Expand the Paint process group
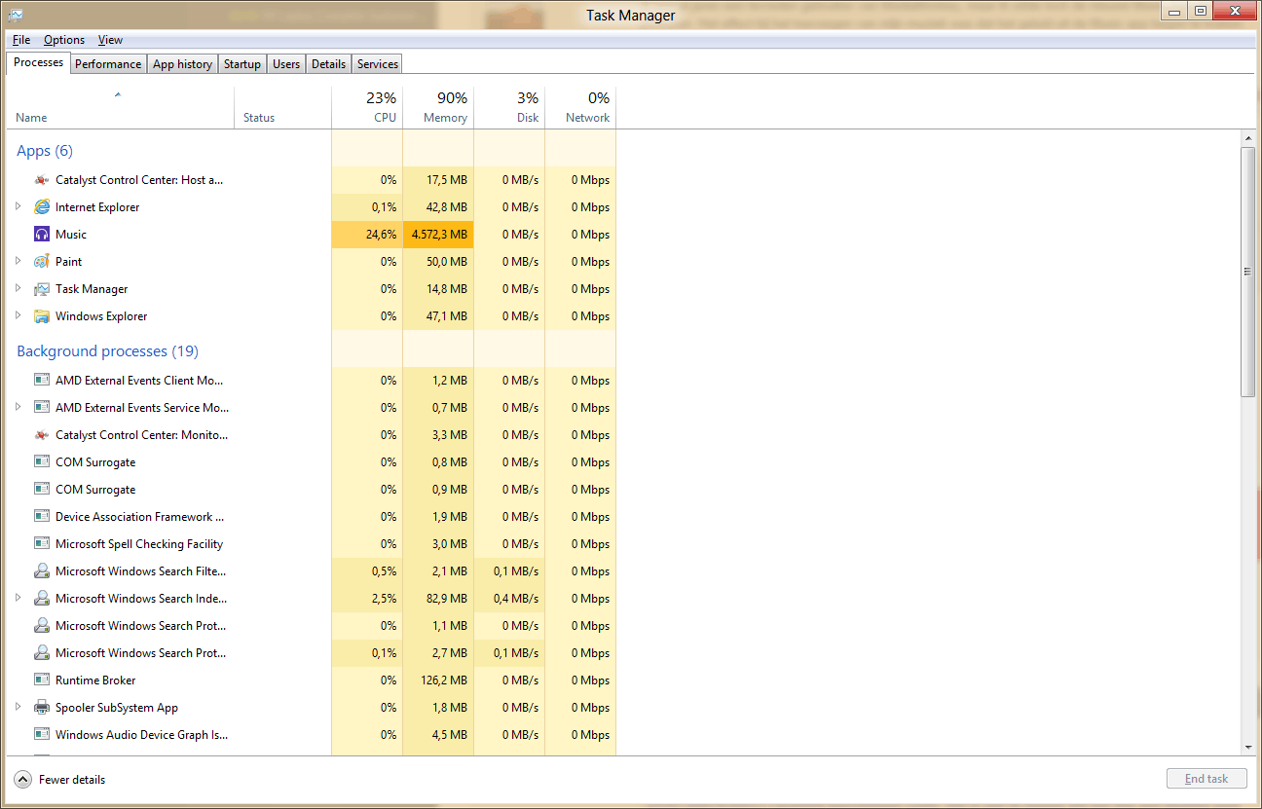 tap(19, 261)
